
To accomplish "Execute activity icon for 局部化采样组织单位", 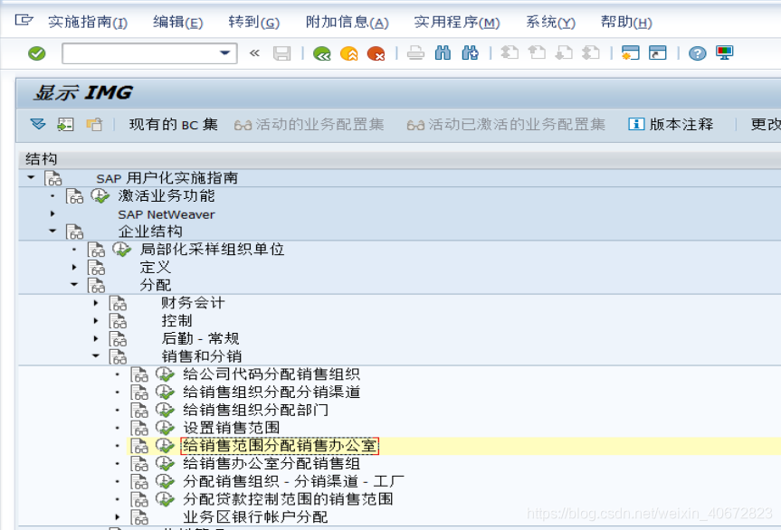I will [x=122, y=249].
